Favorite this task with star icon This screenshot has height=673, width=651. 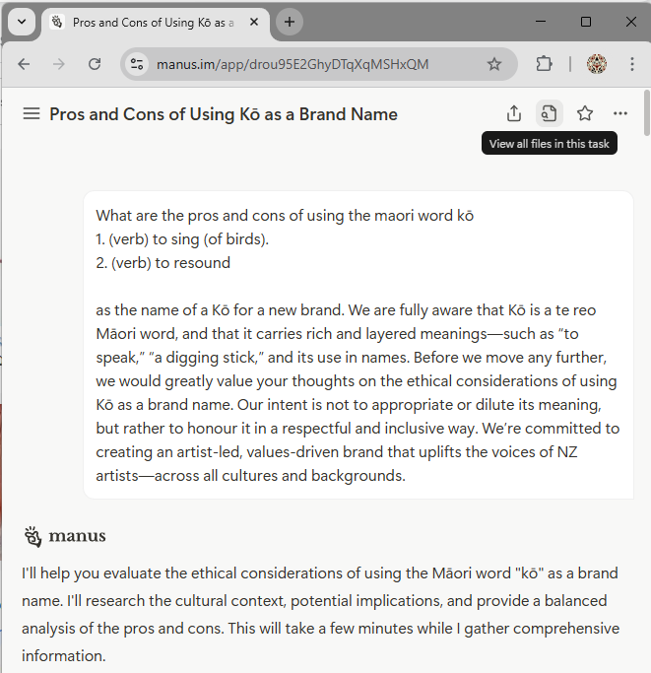click(584, 113)
